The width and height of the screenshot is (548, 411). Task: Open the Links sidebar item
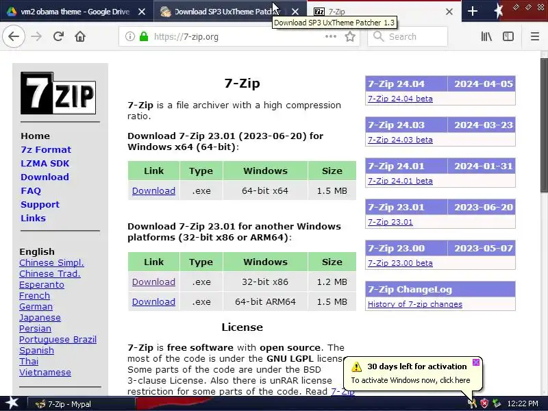33,218
